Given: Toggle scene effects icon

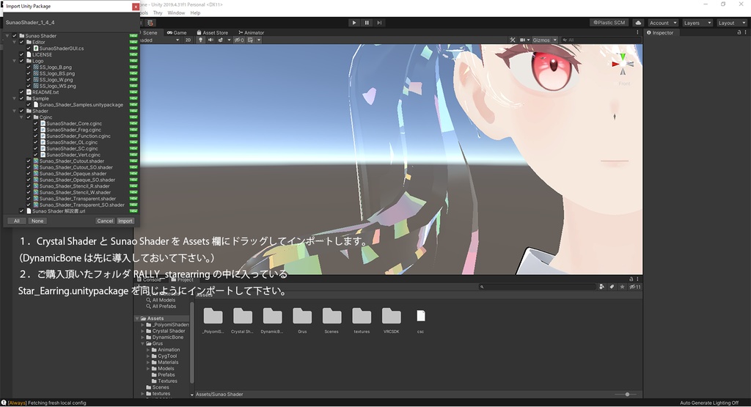Looking at the screenshot, I should click(221, 40).
